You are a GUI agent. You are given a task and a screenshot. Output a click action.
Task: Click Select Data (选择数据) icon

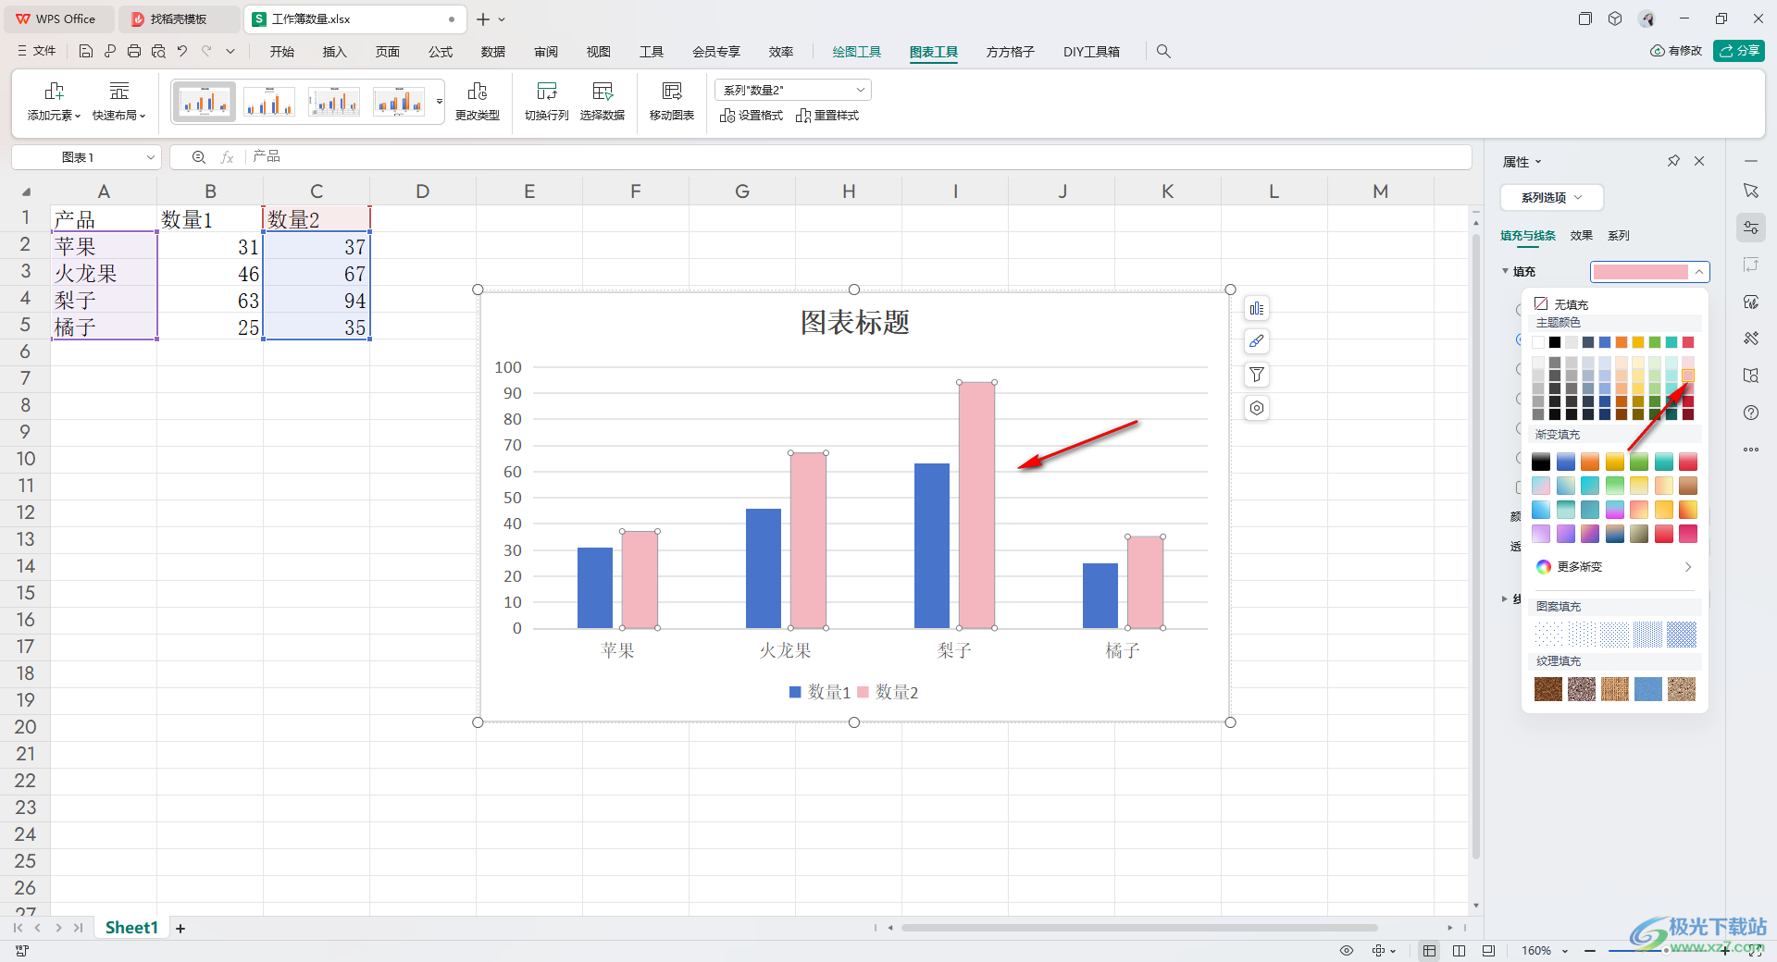tap(603, 102)
